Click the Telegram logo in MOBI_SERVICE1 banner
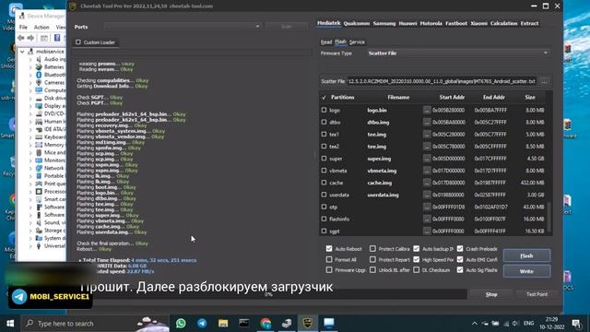This screenshot has height=332, width=590. click(x=19, y=297)
